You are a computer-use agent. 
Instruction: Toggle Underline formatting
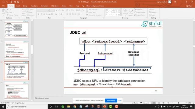[x=44, y=14]
